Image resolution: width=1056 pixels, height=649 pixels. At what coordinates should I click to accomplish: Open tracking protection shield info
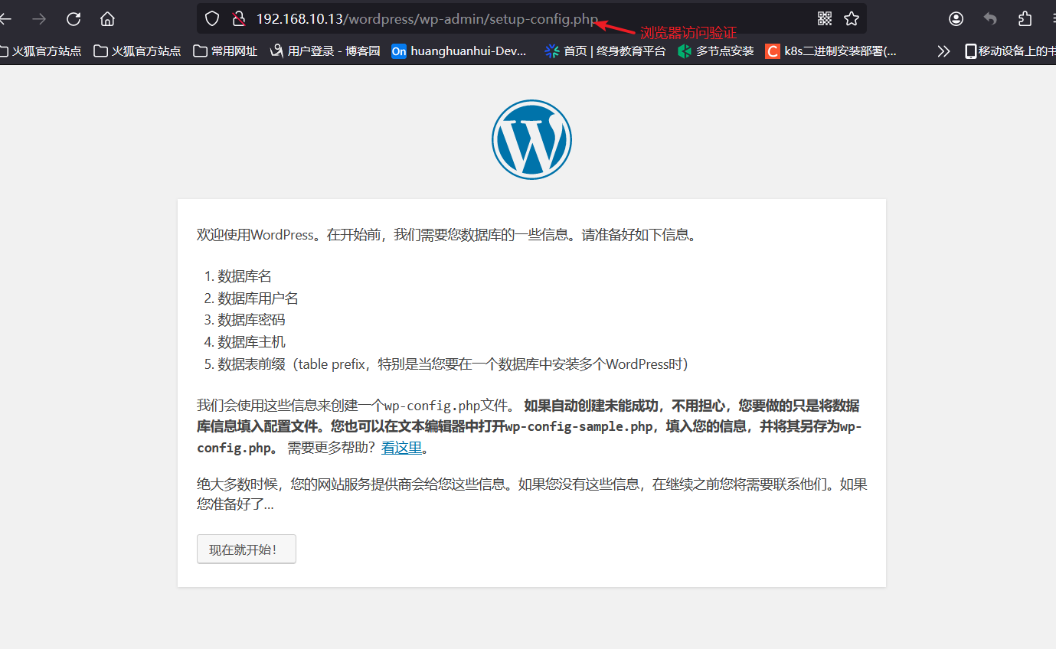point(212,18)
